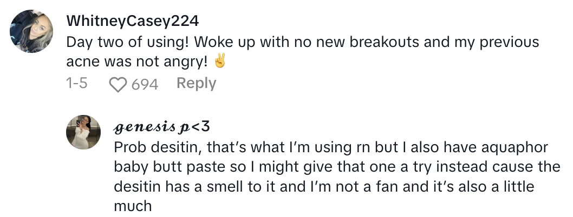
Task: Visit the WhitneyCasey224 username profile
Action: click(132, 21)
